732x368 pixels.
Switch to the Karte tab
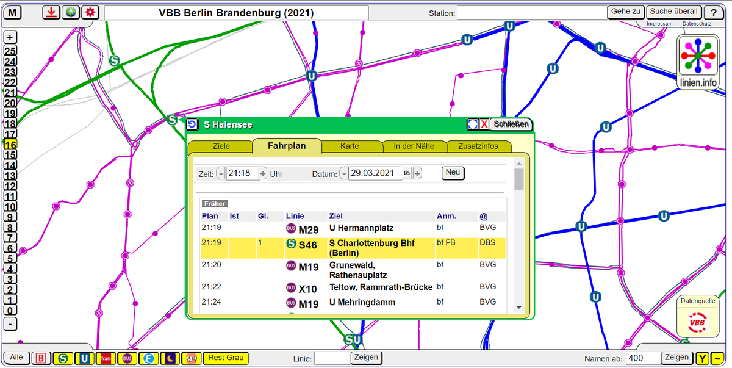point(350,146)
